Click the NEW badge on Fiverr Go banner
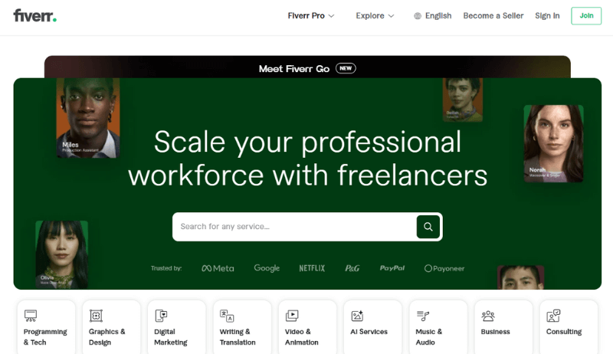The width and height of the screenshot is (613, 354). click(346, 68)
